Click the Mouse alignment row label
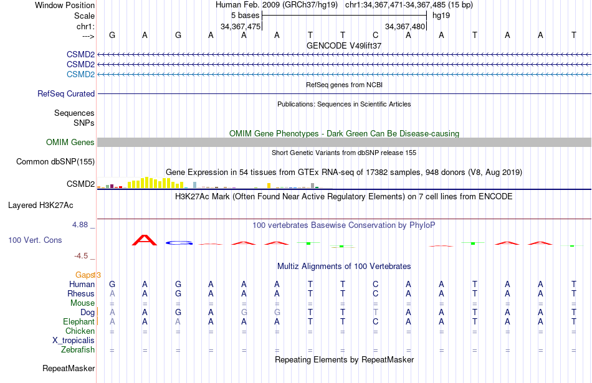 82,303
